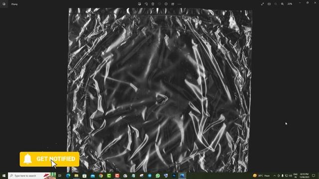This screenshot has width=319, height=179.
Task: Open the notification center icon
Action: coord(314,176)
